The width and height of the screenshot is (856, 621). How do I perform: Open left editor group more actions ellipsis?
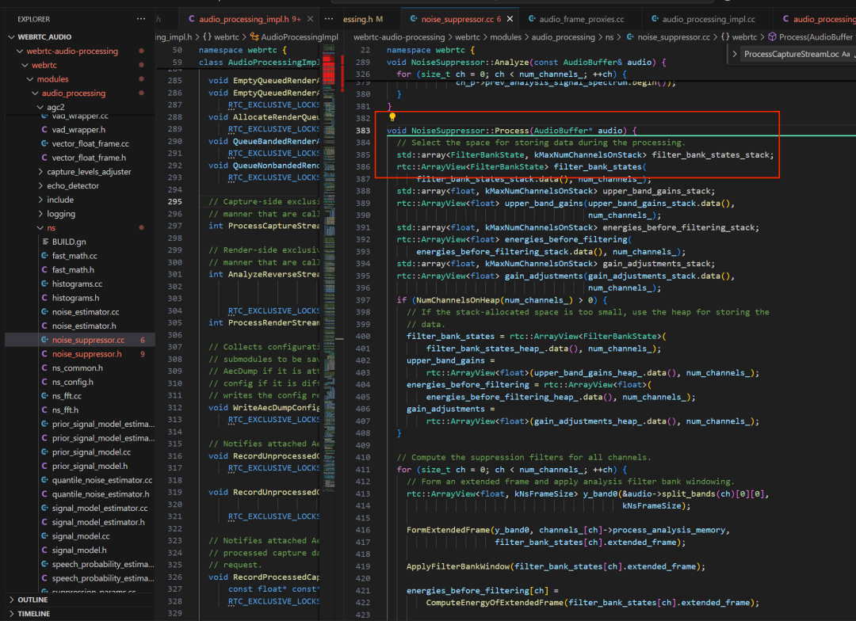point(329,19)
